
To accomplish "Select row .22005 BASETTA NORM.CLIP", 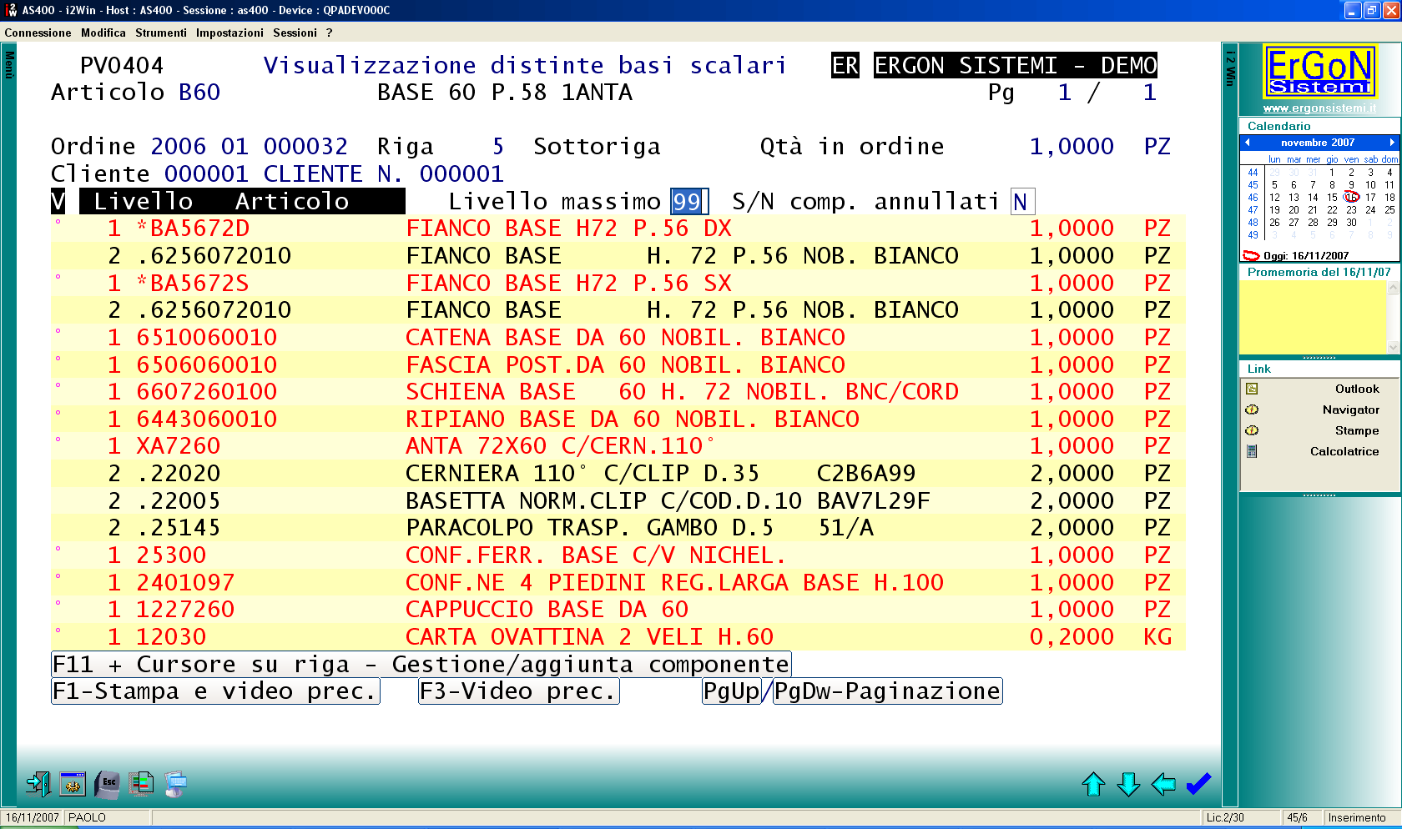I will click(x=618, y=500).
